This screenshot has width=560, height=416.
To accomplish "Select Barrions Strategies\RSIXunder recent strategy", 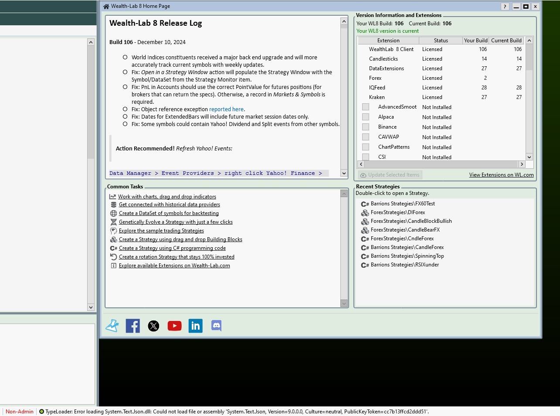I will [x=405, y=265].
